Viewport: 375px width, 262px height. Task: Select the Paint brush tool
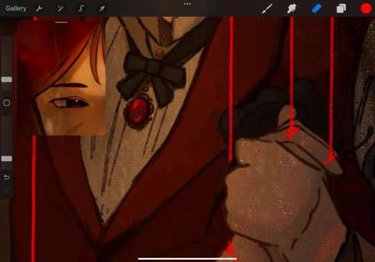[267, 8]
